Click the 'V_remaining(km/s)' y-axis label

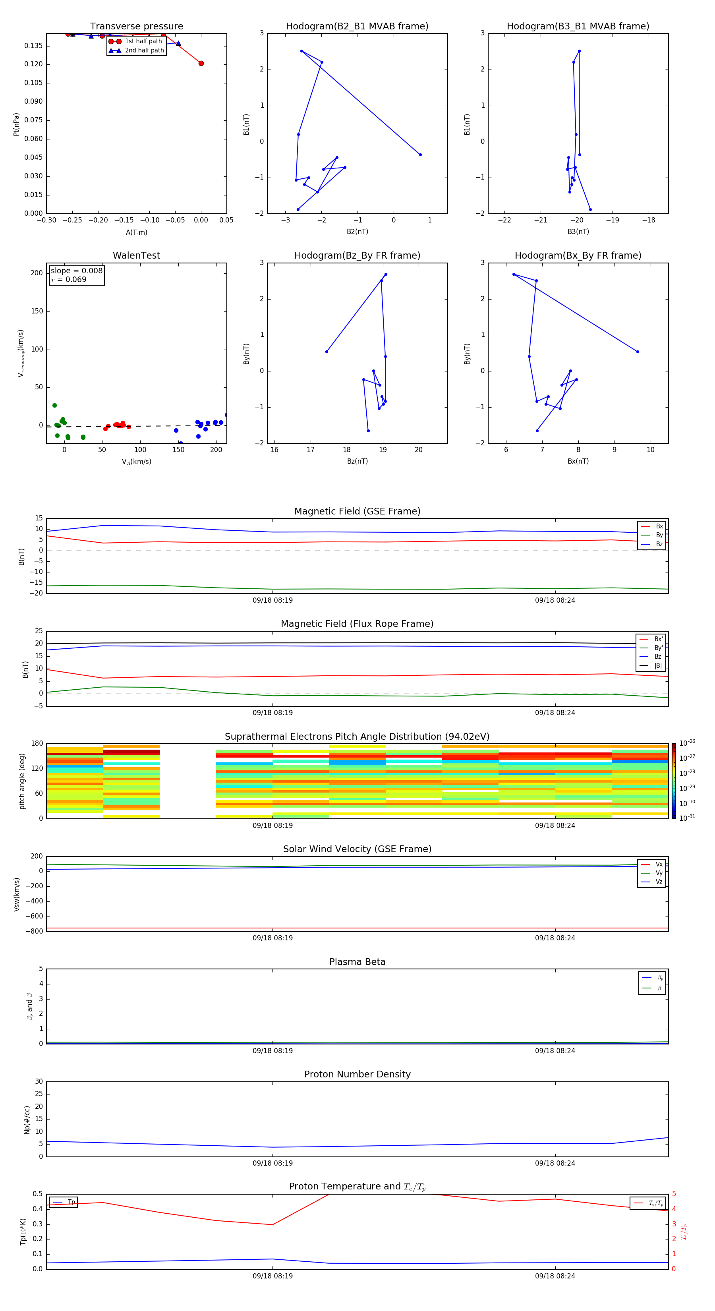pyautogui.click(x=21, y=353)
